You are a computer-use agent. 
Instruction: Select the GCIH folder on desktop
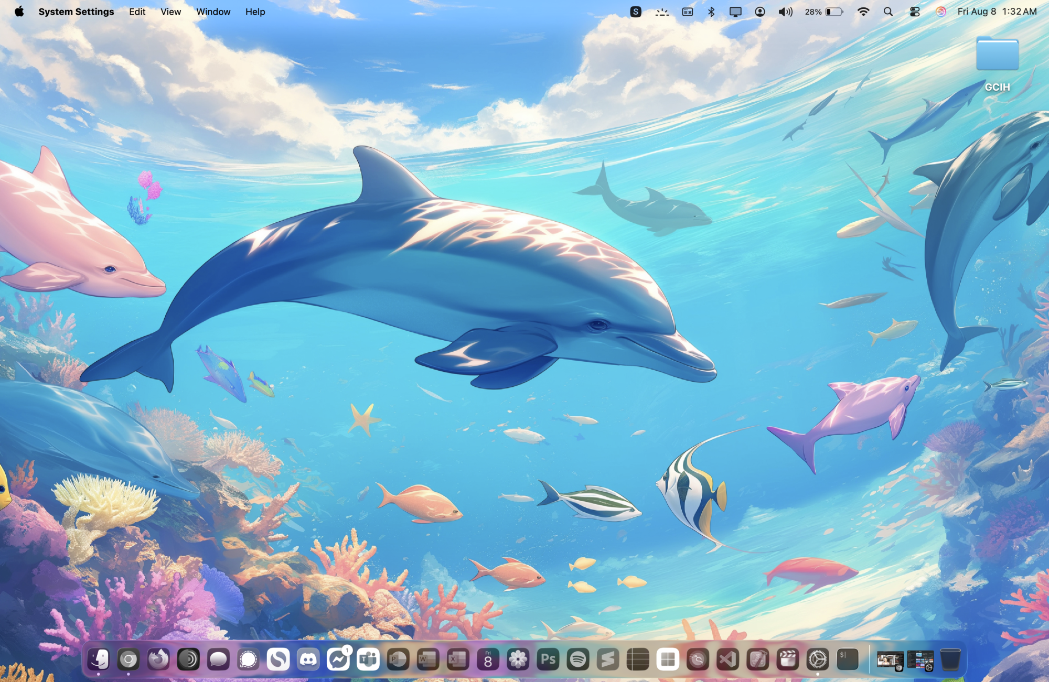tap(997, 55)
